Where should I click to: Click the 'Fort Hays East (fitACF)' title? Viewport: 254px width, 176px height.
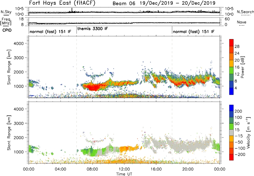[62, 3]
